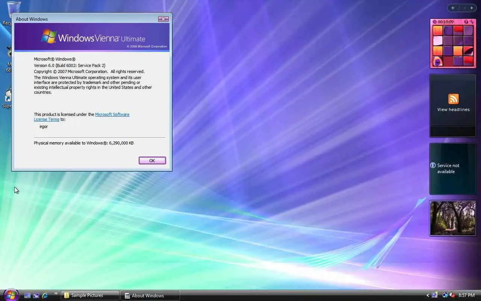Pause the picture puzzle timer
Image resolution: width=481 pixels, height=301 pixels.
[435, 22]
